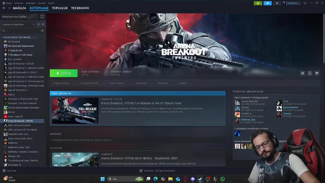Screen dimensions: 325x183
Task: Open the blue announcements megaphone button
Action: 267,3
